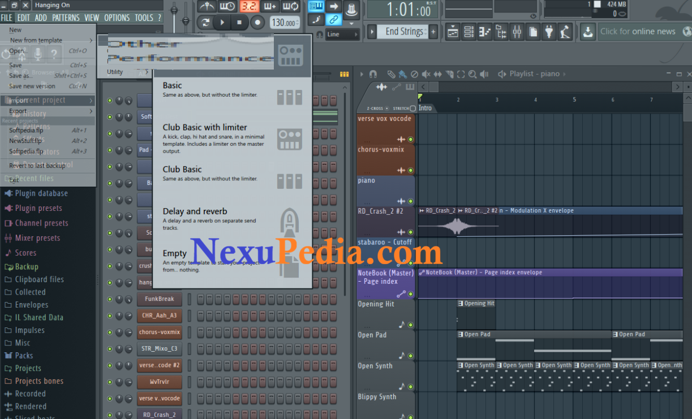692x419 pixels.
Task: Select the paint brush tool in Playlist
Action: 402,74
